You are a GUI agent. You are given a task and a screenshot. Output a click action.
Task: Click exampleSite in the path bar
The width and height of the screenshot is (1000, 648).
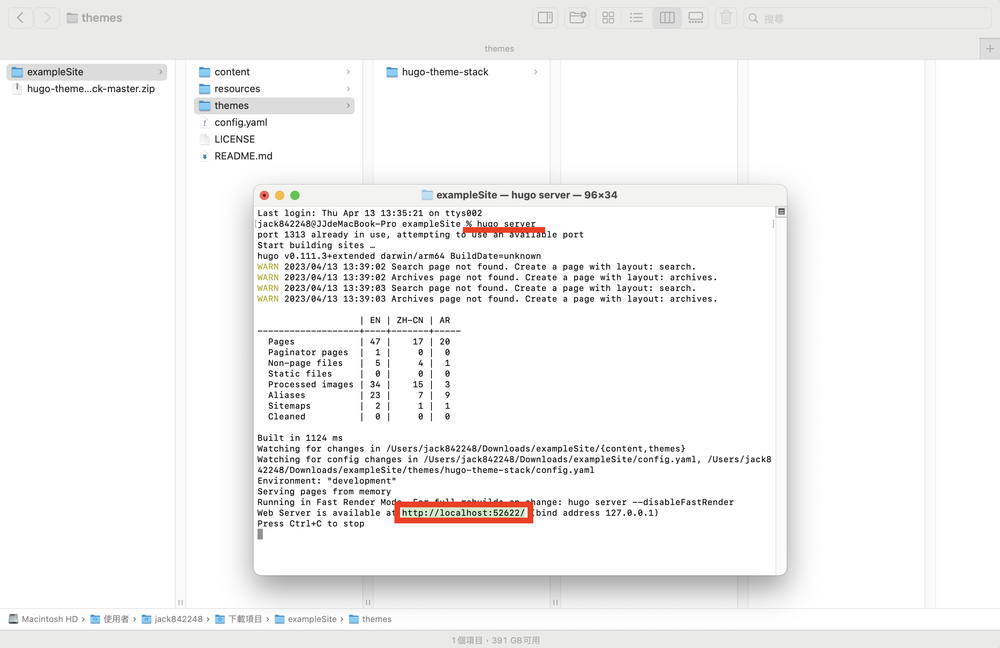[x=305, y=619]
